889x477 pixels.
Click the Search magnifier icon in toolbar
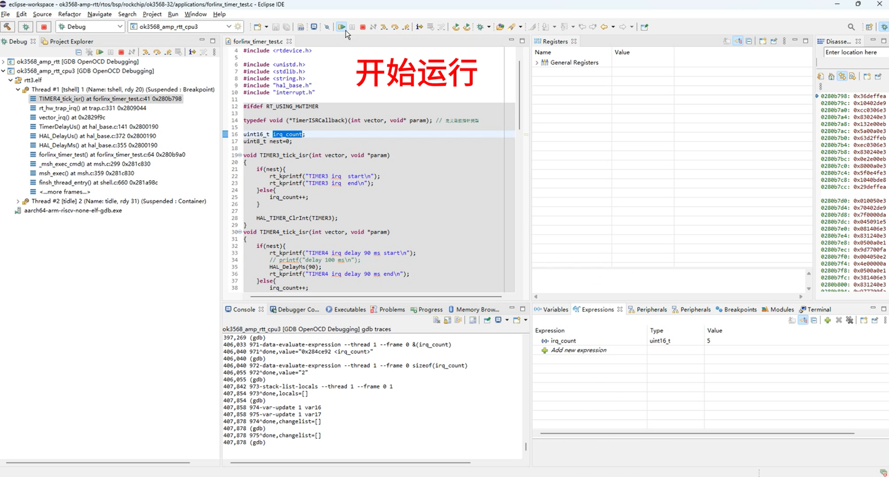(x=851, y=27)
